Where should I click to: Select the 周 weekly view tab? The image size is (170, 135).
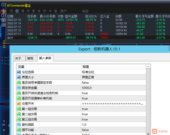click(23, 11)
